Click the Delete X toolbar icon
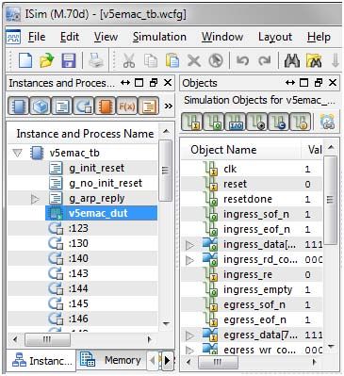Screen dimensions: 344x376 coord(194,60)
